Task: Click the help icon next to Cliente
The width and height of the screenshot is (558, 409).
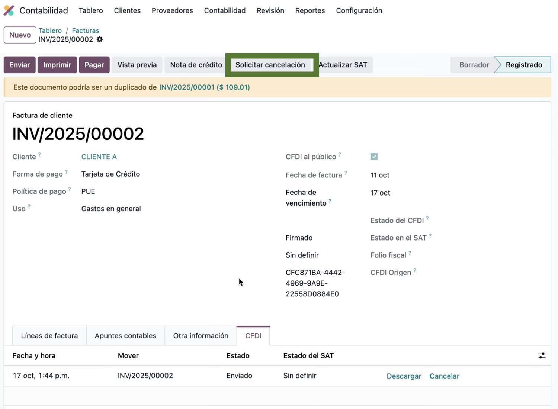Action: coord(39,155)
